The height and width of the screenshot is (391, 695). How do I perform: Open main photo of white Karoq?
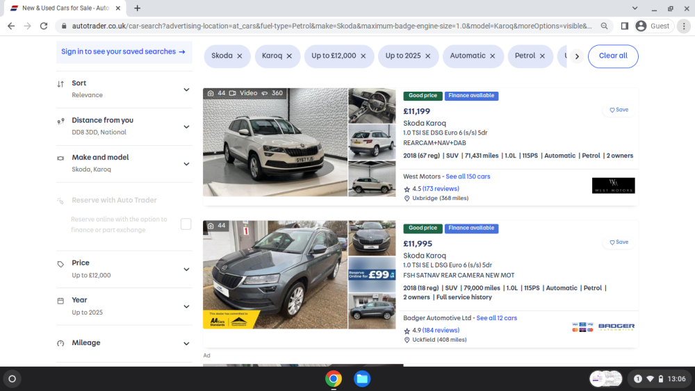click(x=275, y=142)
